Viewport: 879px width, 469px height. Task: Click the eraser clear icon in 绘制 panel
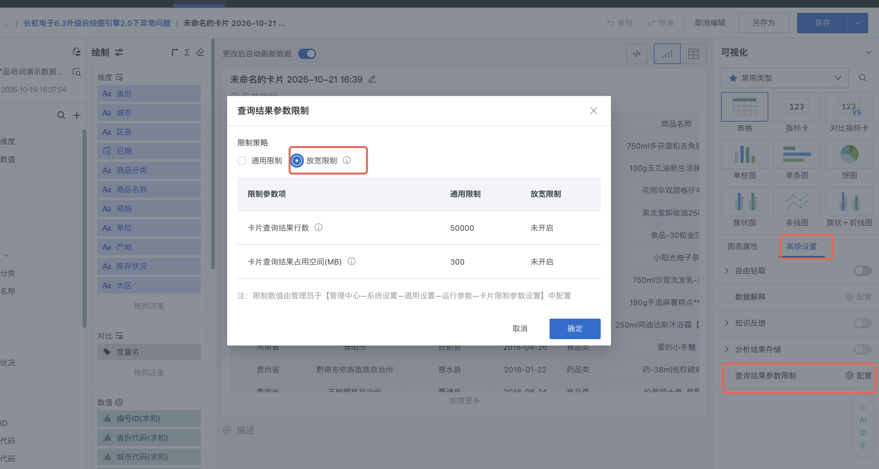pyautogui.click(x=200, y=52)
